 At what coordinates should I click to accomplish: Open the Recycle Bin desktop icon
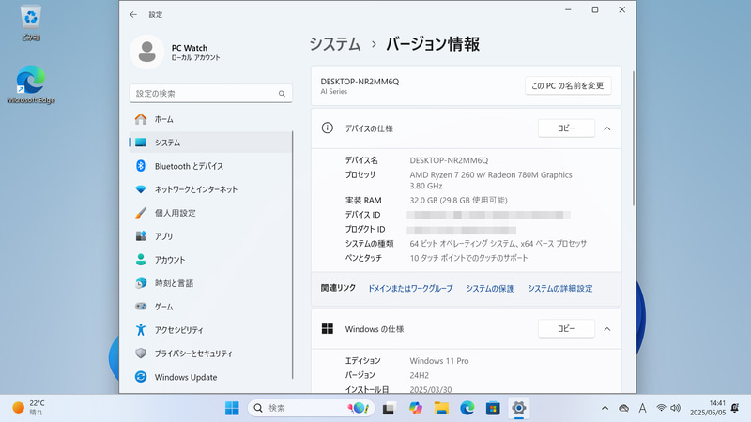(31, 23)
